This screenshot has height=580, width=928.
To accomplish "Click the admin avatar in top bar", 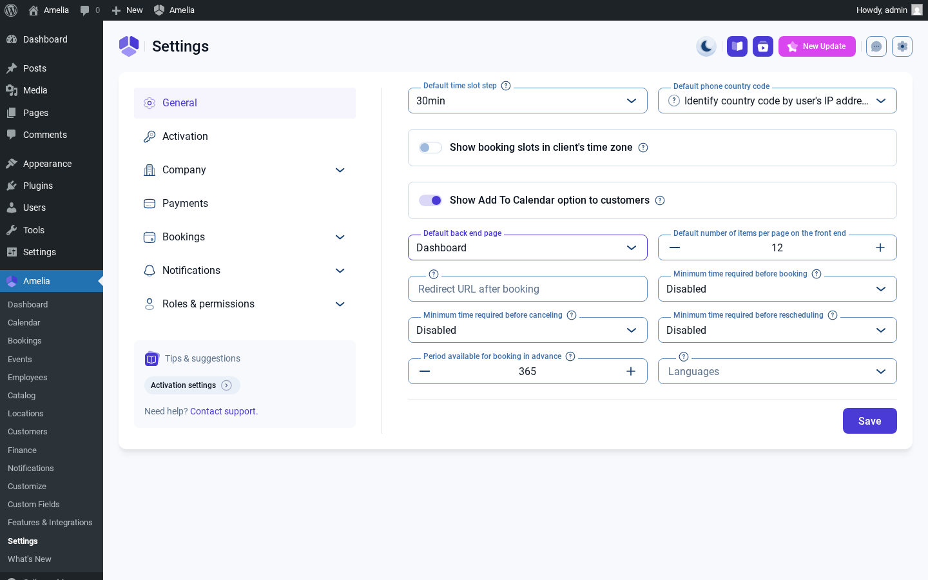I will tap(917, 10).
